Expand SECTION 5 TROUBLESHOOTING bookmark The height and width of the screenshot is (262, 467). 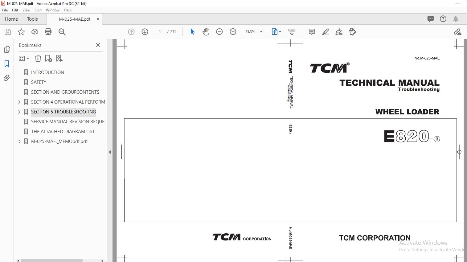[19, 112]
